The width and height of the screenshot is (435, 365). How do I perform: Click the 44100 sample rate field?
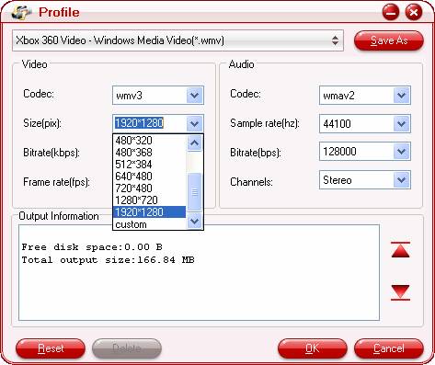click(357, 124)
